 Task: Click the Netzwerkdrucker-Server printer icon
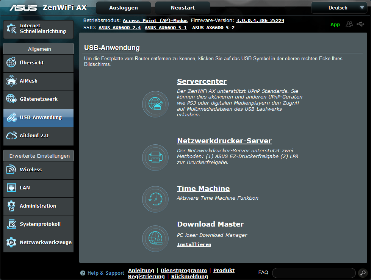[155, 158]
